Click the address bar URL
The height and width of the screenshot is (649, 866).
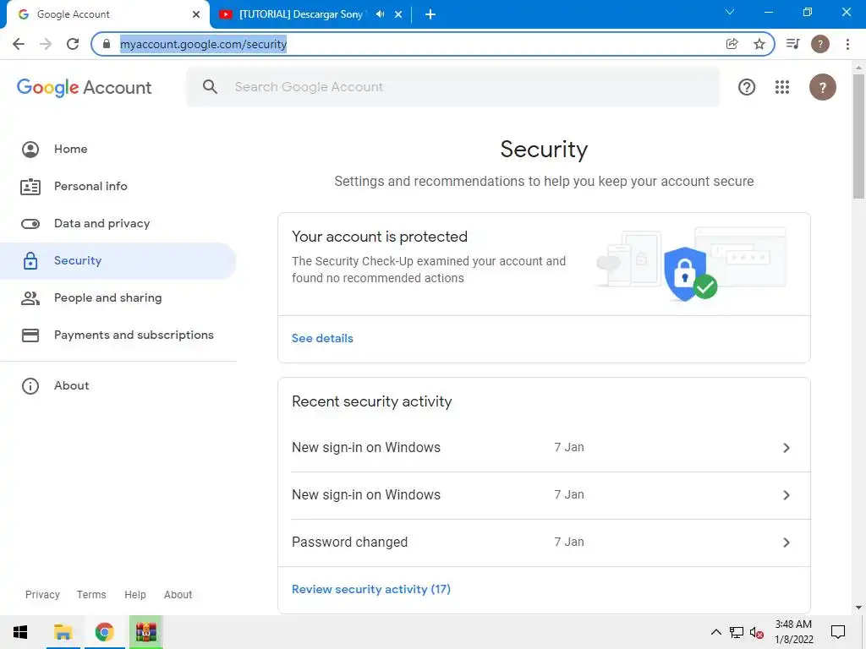pyautogui.click(x=203, y=44)
